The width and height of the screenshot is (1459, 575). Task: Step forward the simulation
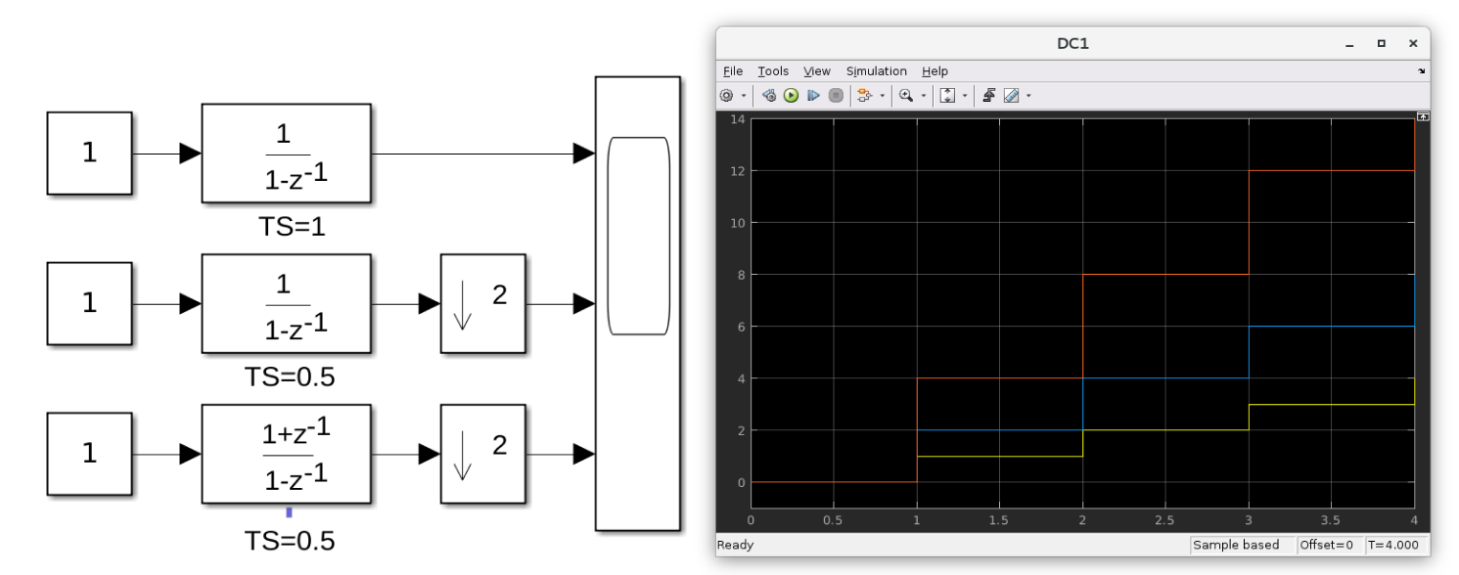(814, 95)
